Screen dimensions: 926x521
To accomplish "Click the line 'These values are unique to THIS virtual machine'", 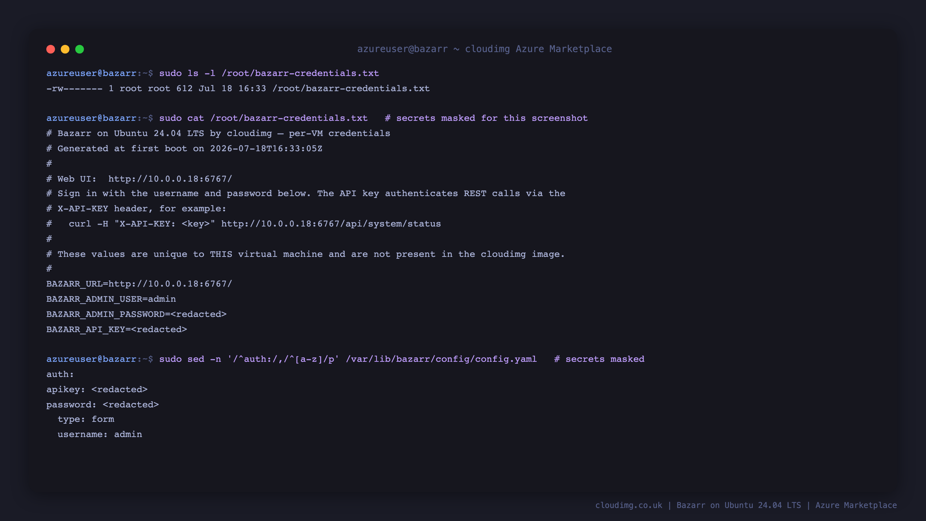I will 305,254.
